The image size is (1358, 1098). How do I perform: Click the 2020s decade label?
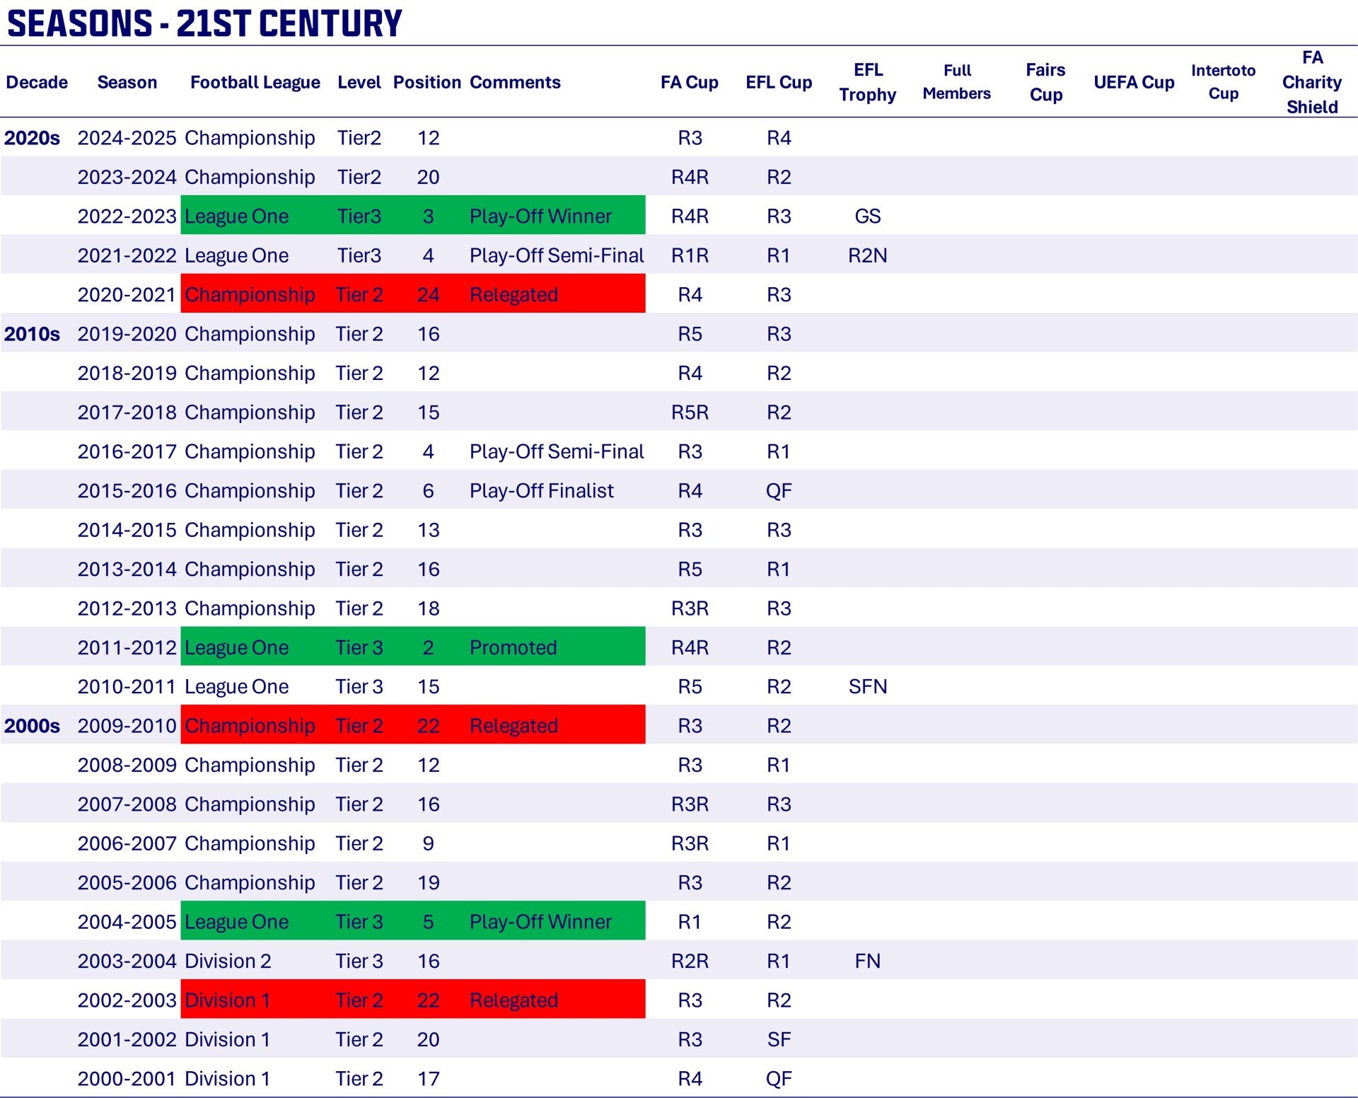[x=33, y=137]
